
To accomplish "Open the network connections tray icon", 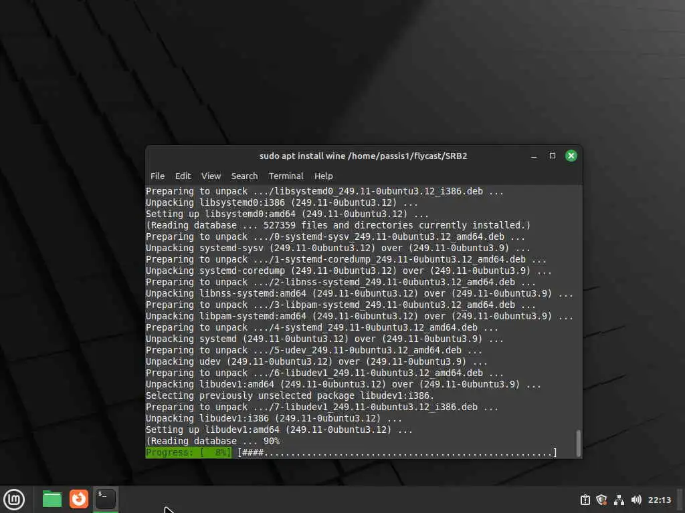I will coord(619,500).
